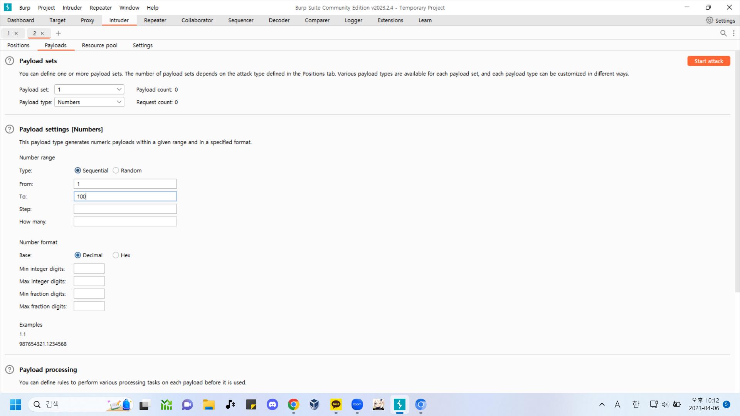Click the Payload sets help icon

click(x=10, y=61)
